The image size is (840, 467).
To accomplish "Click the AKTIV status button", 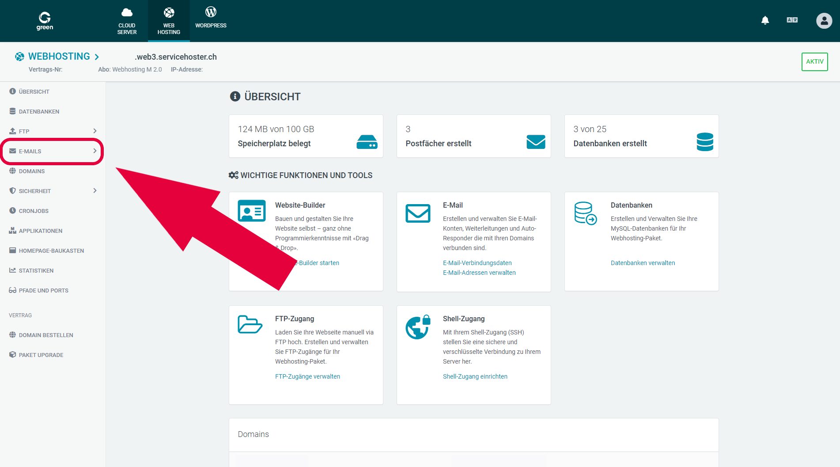I will point(814,62).
